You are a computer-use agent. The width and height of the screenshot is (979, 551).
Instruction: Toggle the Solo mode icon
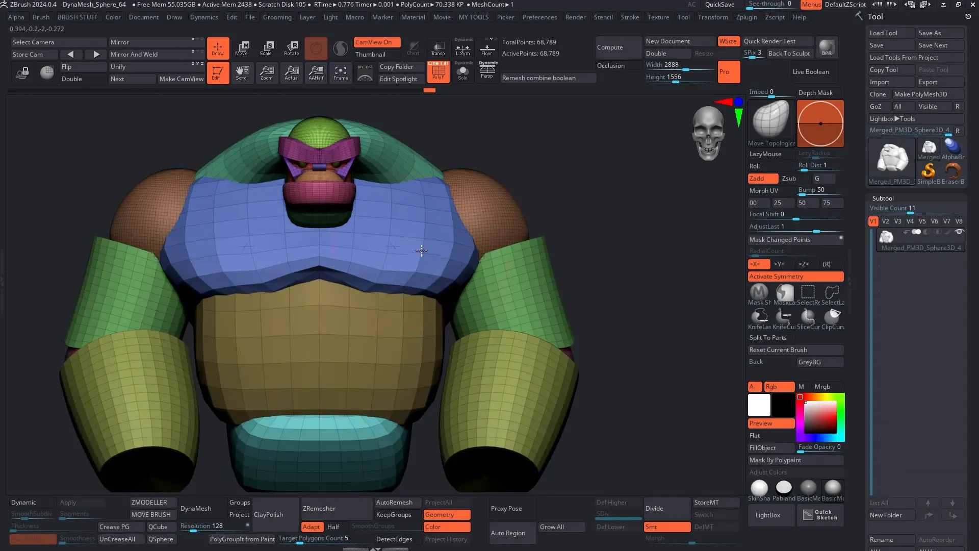463,71
